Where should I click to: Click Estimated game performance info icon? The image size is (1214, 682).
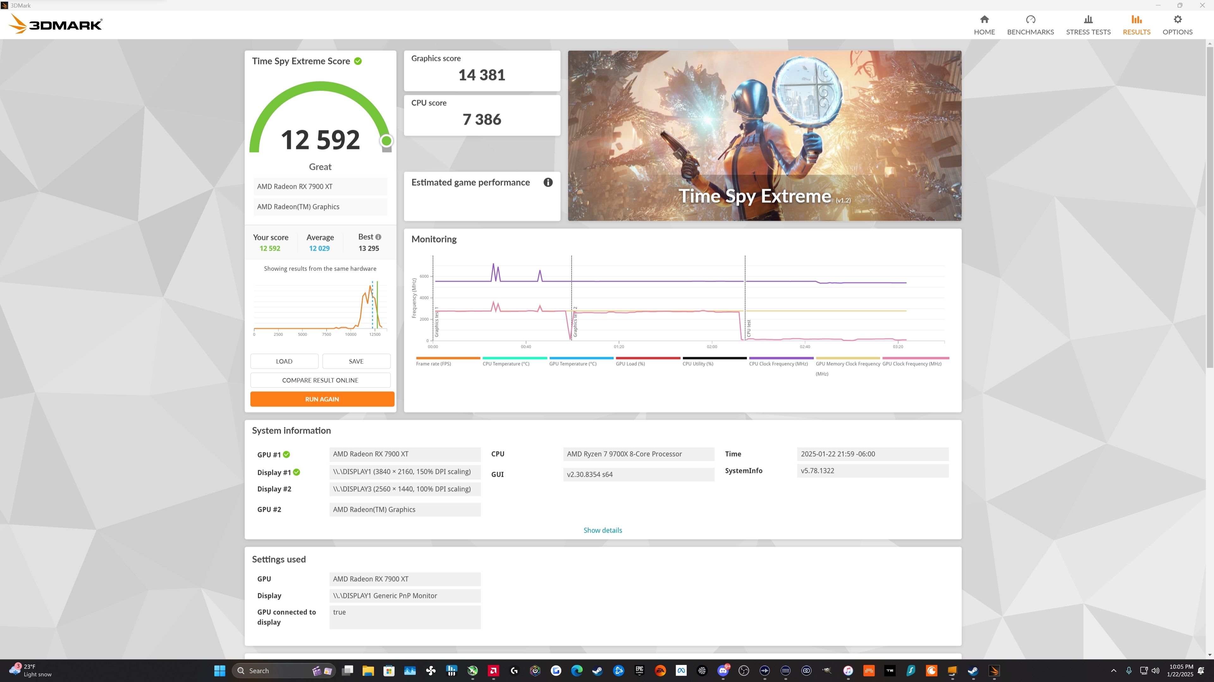point(548,182)
